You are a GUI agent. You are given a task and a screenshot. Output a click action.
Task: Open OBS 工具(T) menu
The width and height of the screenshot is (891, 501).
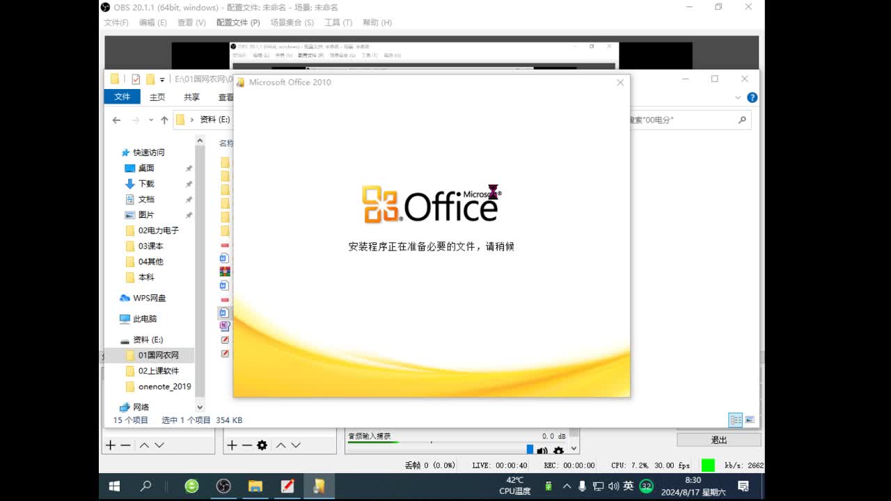tap(338, 22)
